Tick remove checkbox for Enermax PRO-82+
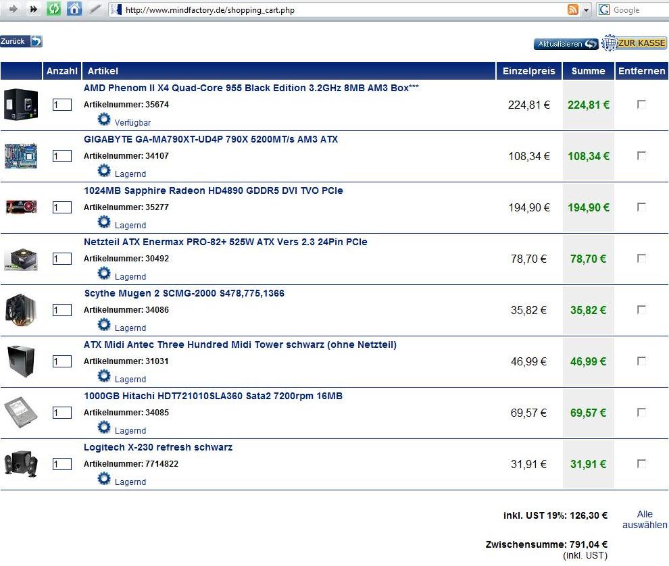The image size is (669, 566). pyautogui.click(x=641, y=259)
